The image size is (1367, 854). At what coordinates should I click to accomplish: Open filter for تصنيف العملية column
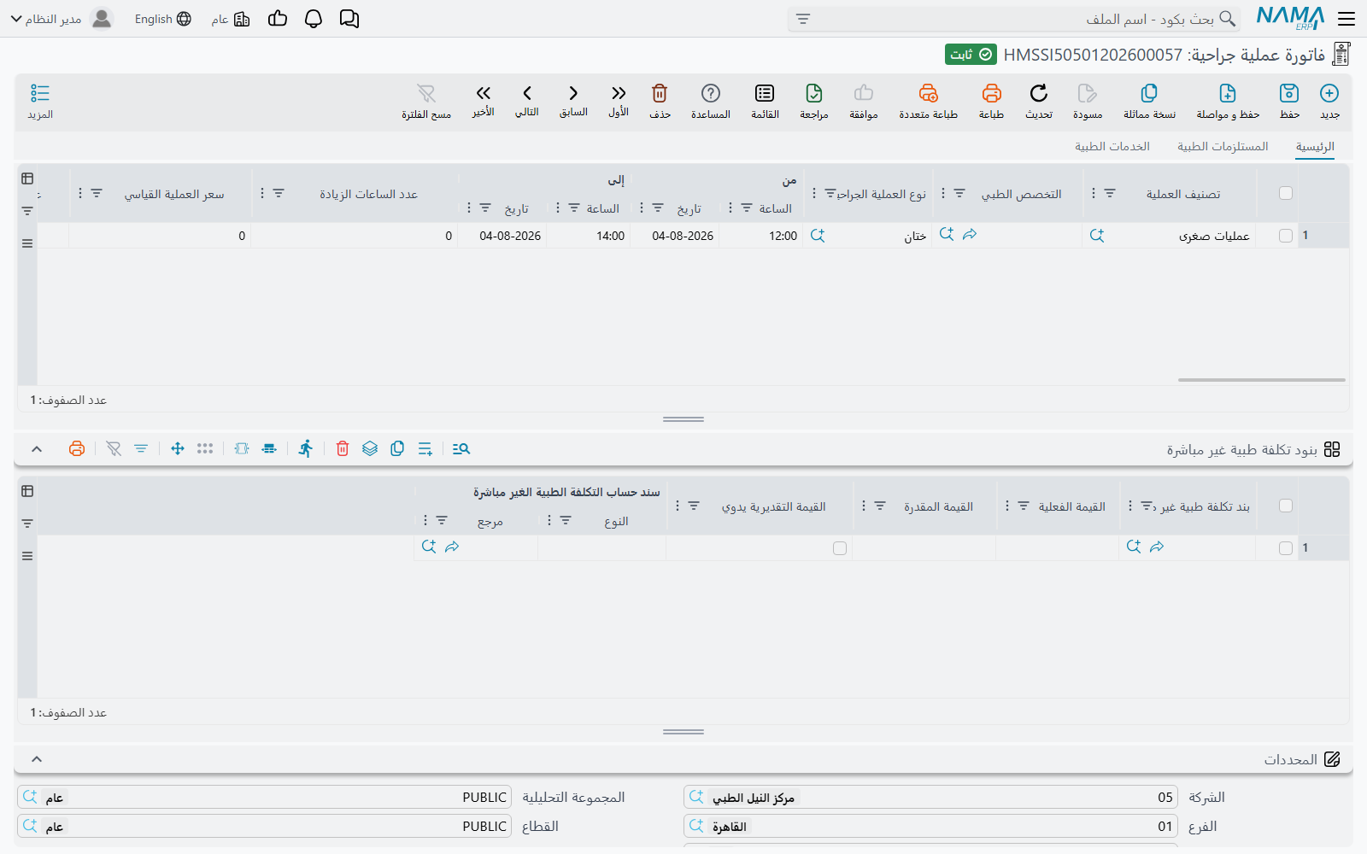pos(1110,194)
